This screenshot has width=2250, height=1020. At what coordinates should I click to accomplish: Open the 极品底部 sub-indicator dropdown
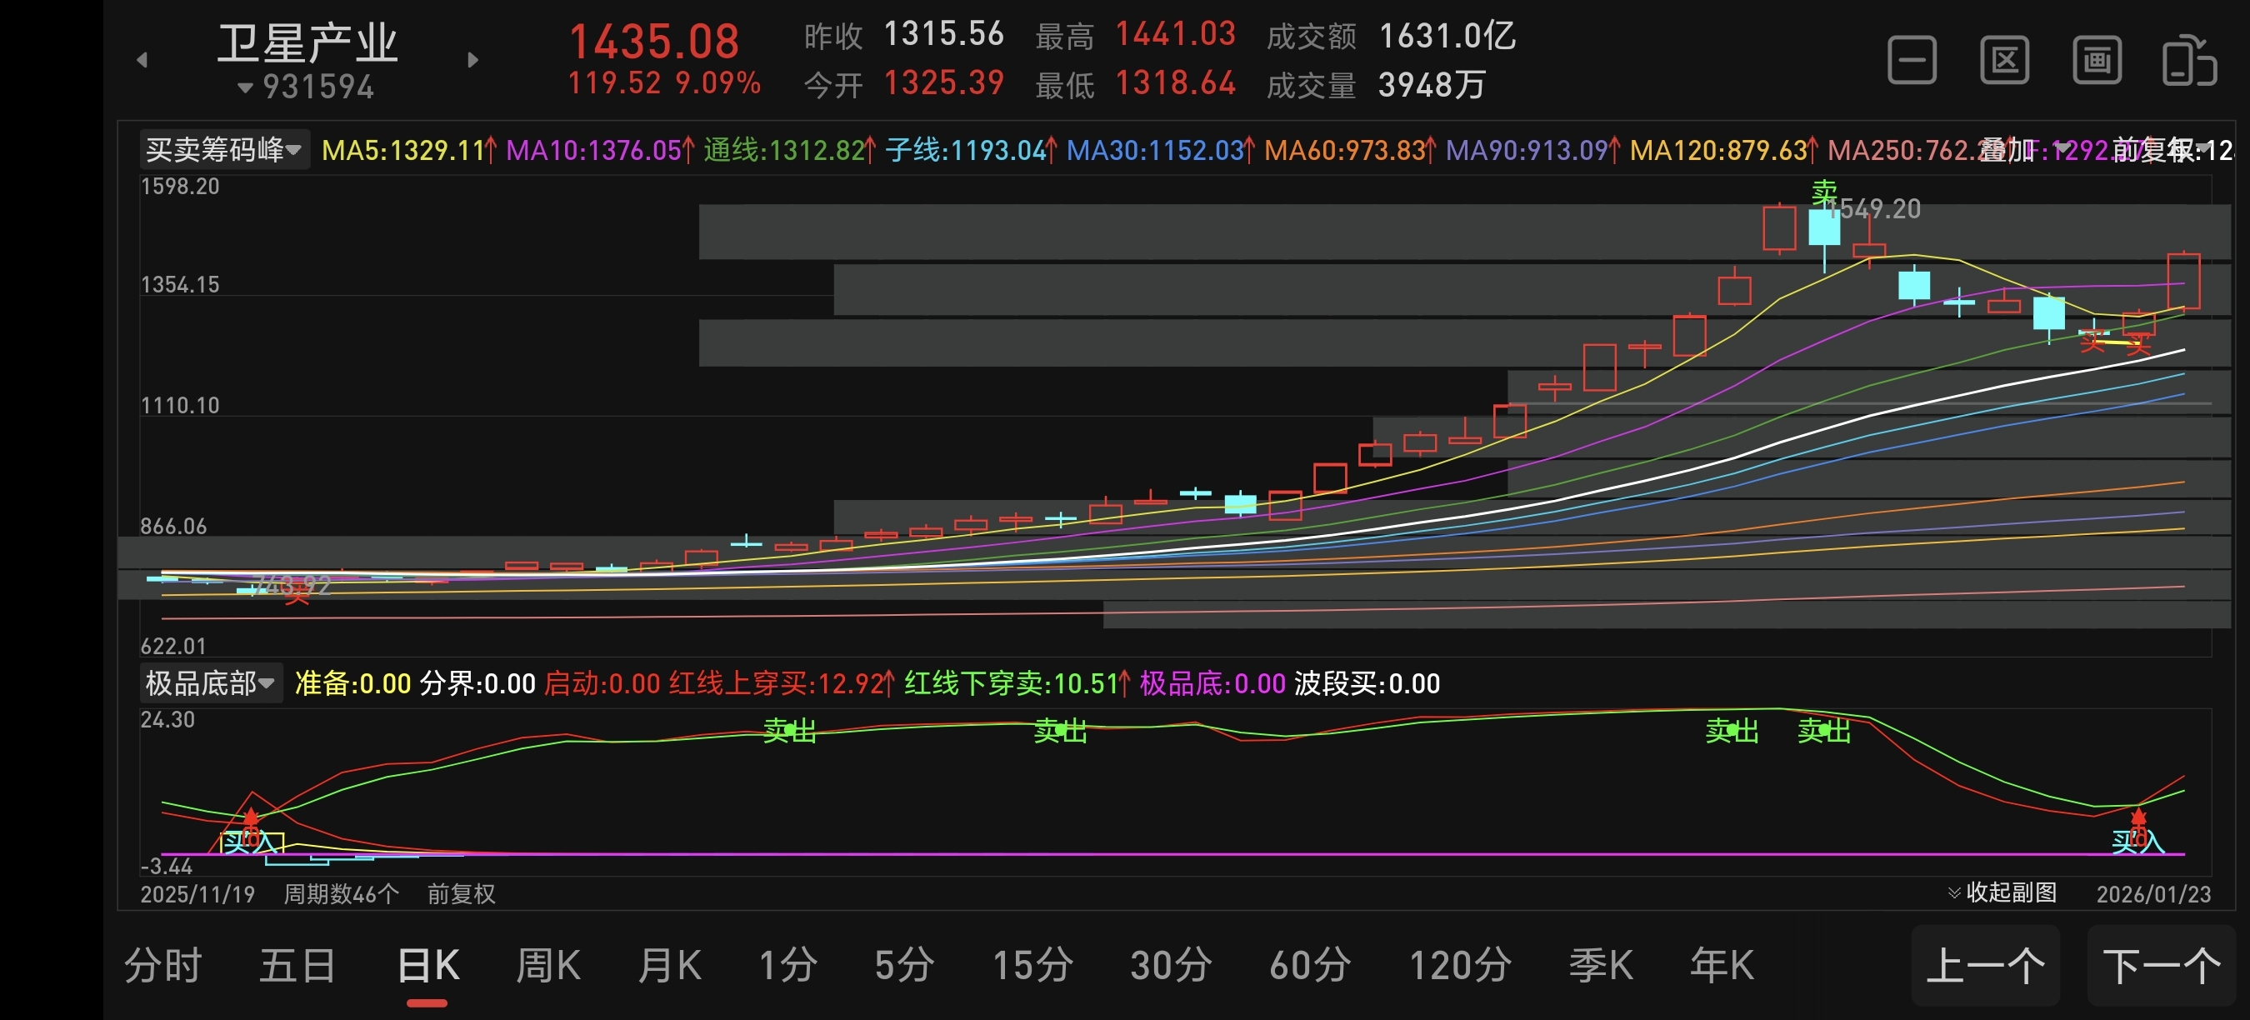tap(210, 682)
